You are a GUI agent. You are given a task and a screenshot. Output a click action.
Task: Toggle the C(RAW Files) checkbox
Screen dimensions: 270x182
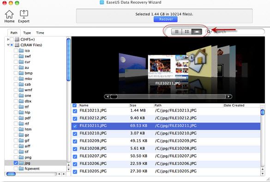pos(12,45)
